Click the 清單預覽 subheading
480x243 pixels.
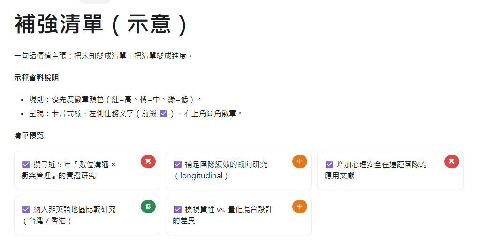(x=29, y=135)
